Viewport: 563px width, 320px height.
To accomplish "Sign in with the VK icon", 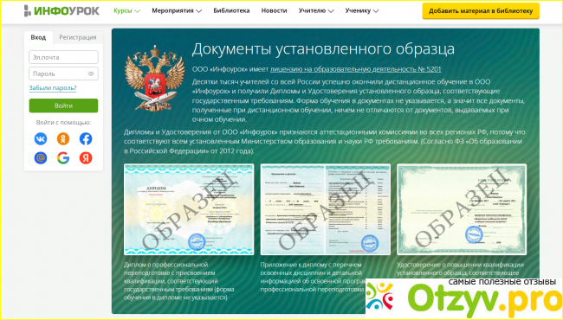I will (x=41, y=138).
